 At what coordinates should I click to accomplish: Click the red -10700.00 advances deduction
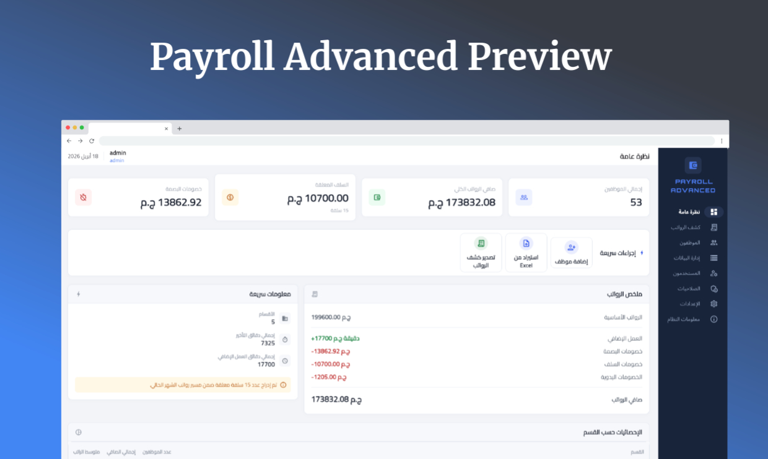(331, 364)
